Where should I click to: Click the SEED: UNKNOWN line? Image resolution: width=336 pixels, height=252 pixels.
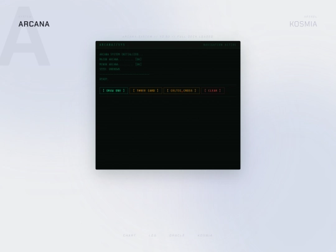[x=110, y=69]
